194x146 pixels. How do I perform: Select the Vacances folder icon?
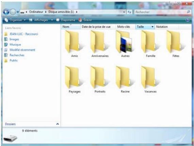[x=149, y=77]
